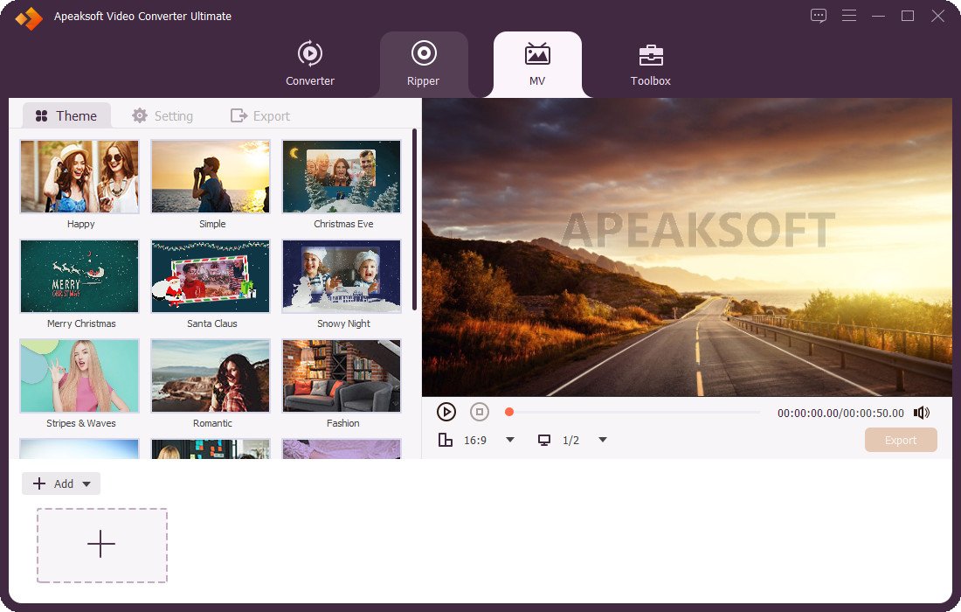The width and height of the screenshot is (961, 612).
Task: Click the Export button below preview
Action: click(901, 440)
